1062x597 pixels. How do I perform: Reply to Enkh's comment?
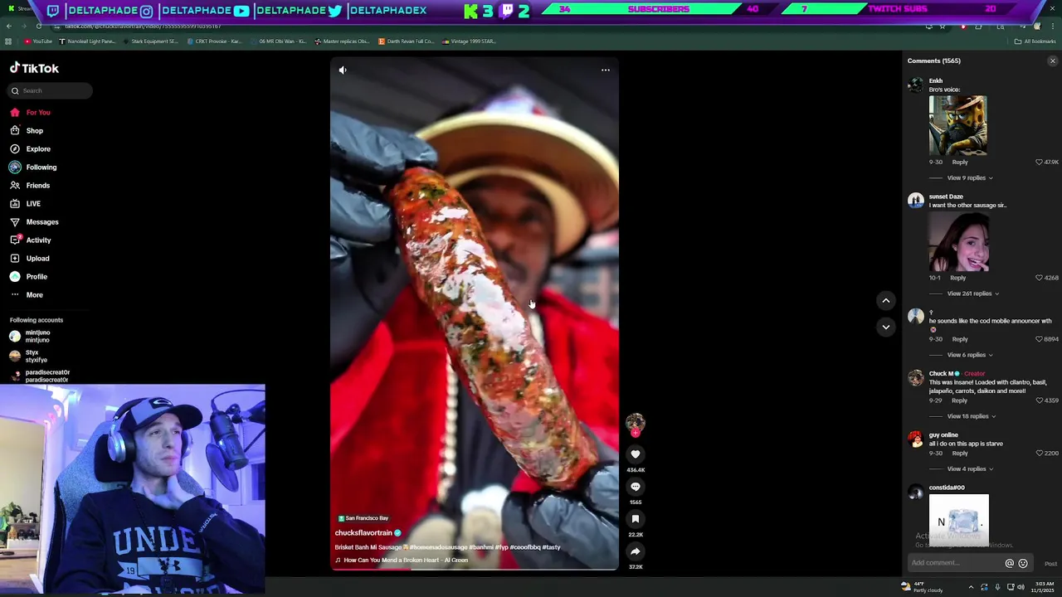[960, 163]
